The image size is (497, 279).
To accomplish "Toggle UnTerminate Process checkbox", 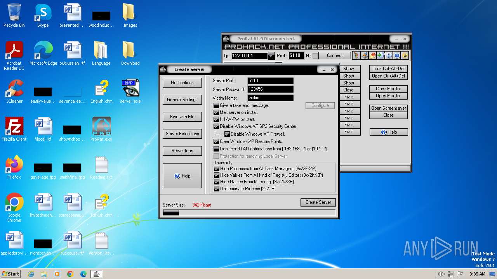I will pos(217,189).
